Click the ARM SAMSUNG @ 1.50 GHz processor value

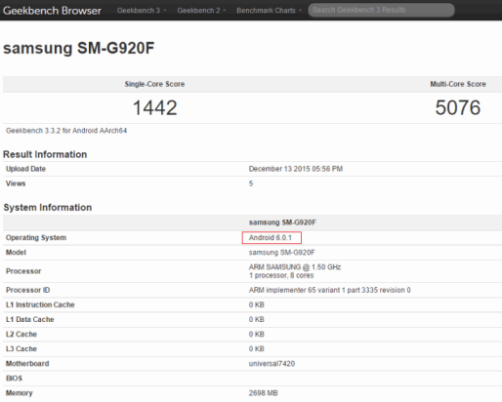click(x=295, y=267)
